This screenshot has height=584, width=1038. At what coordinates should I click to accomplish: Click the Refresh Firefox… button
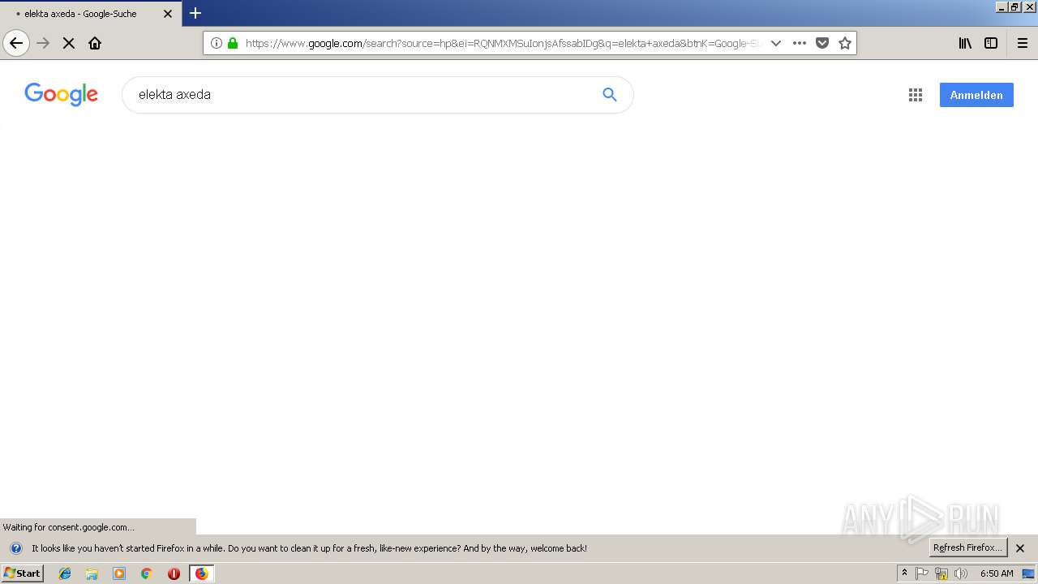pyautogui.click(x=967, y=547)
